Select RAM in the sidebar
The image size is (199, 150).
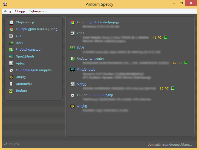[x=19, y=43]
